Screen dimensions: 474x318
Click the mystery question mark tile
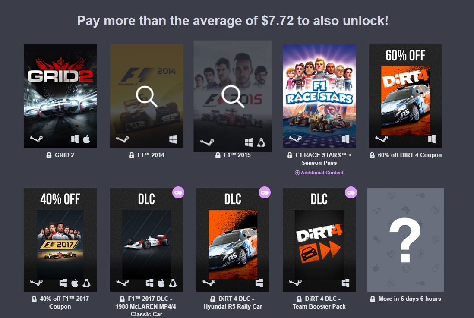click(x=405, y=240)
